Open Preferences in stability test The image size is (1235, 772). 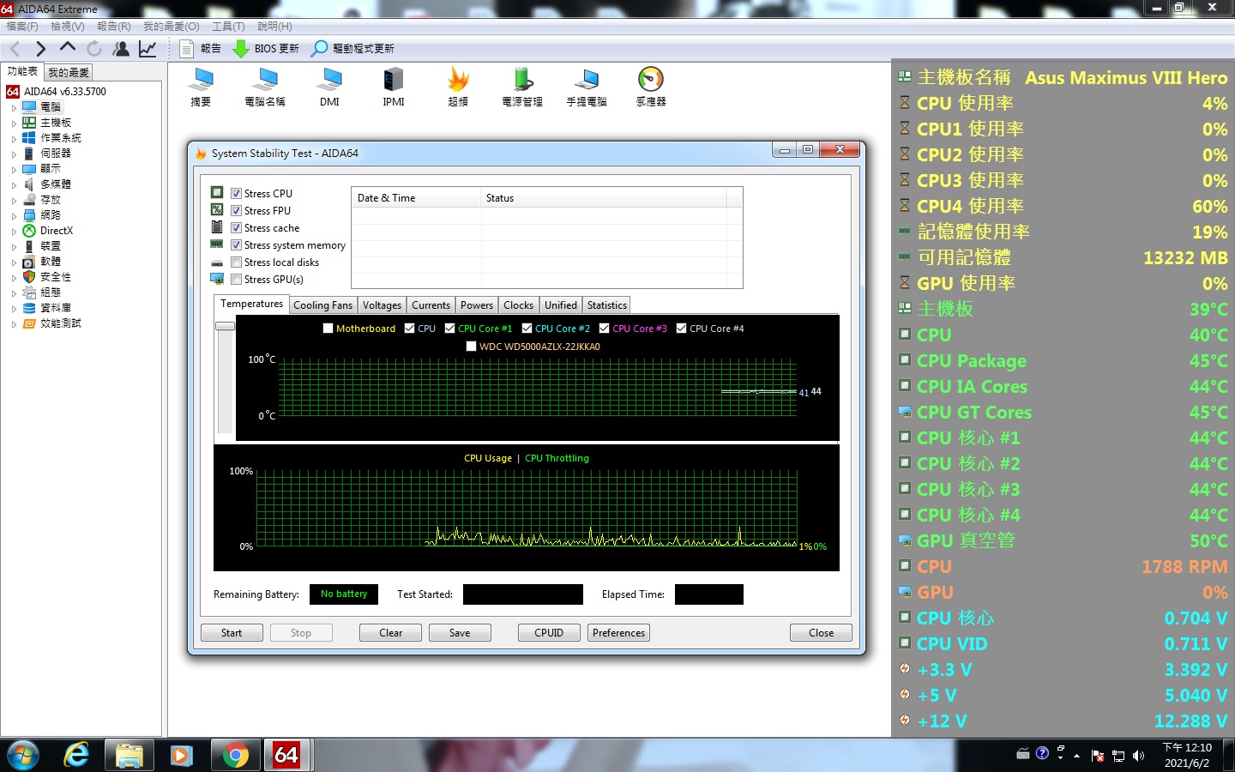click(618, 633)
